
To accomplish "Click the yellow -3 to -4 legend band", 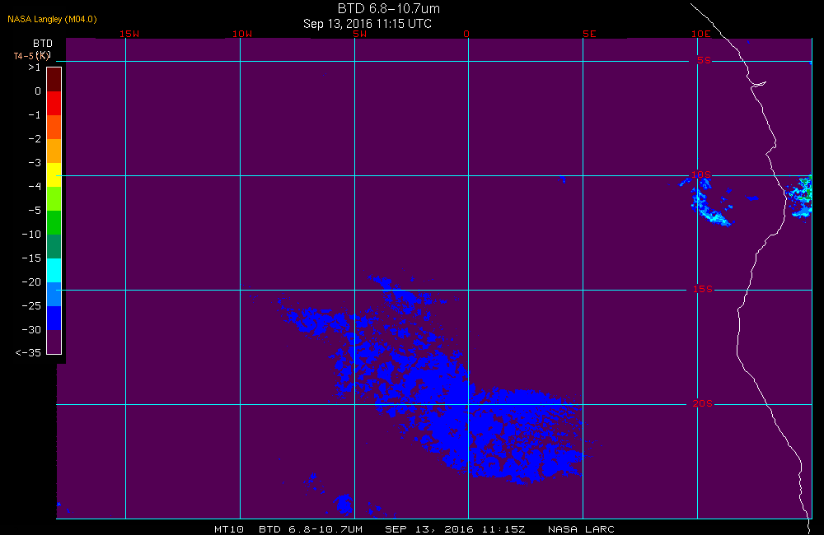I will [x=54, y=174].
